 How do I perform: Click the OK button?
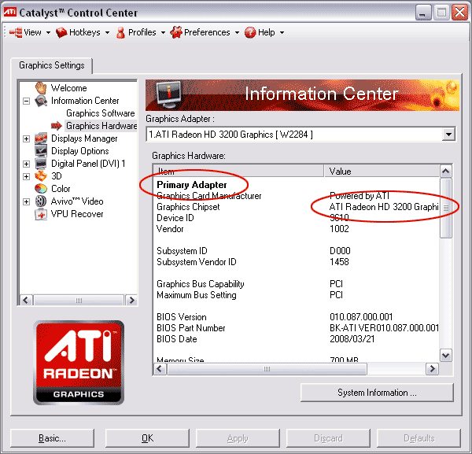click(x=147, y=438)
